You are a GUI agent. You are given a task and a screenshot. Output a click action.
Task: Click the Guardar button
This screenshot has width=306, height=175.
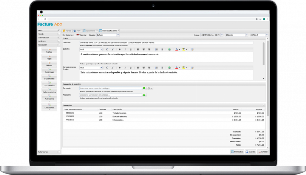[x=250, y=152]
